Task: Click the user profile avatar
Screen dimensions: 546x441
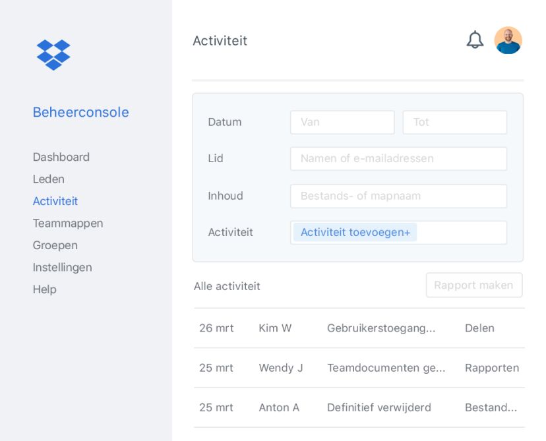Action: coord(508,40)
